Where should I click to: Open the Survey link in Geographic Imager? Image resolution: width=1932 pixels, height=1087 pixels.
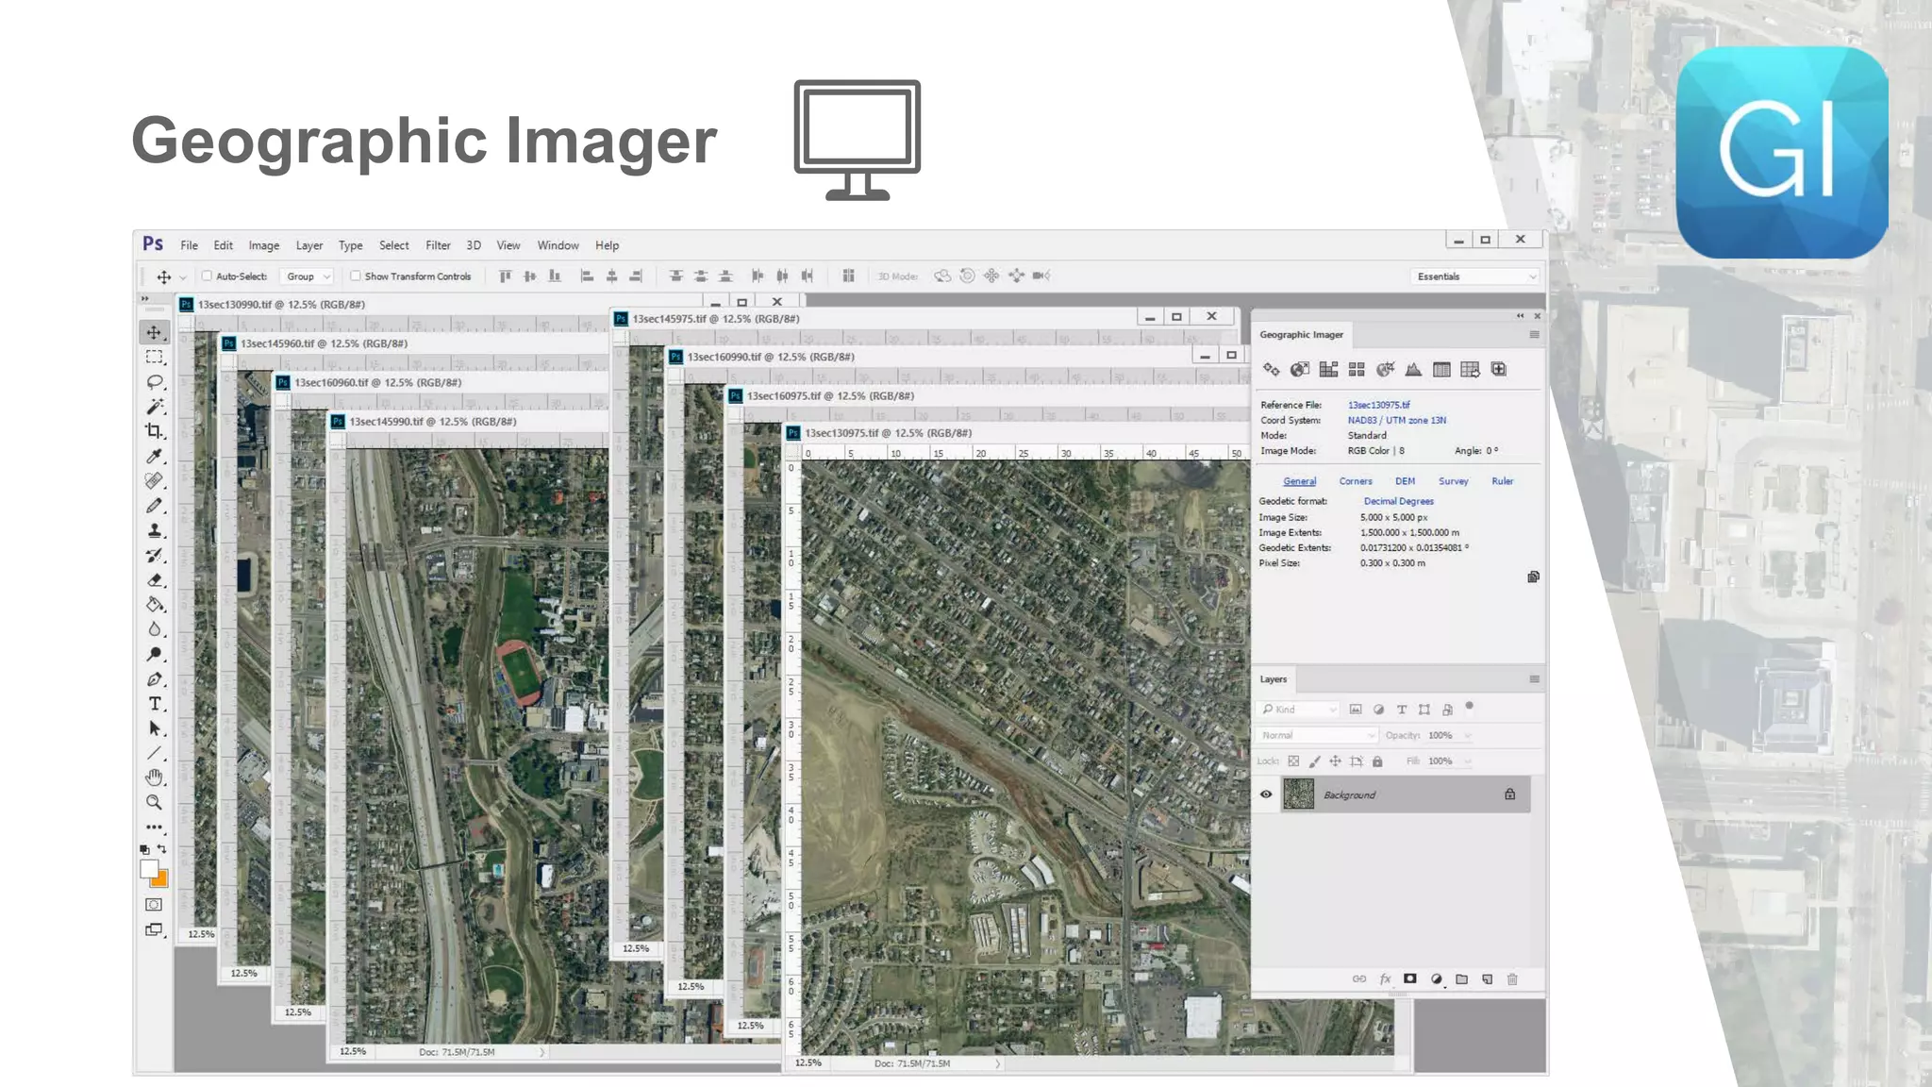pos(1453,481)
